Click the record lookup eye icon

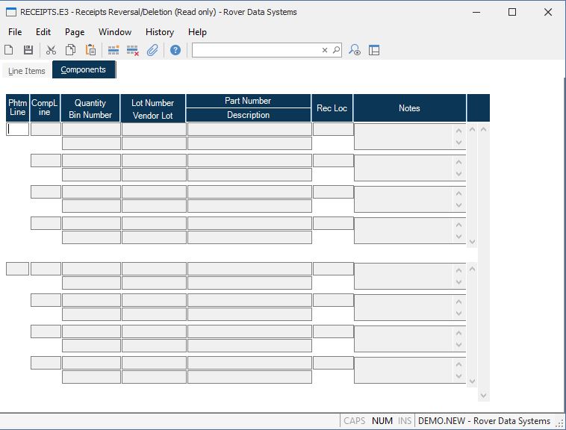click(355, 50)
